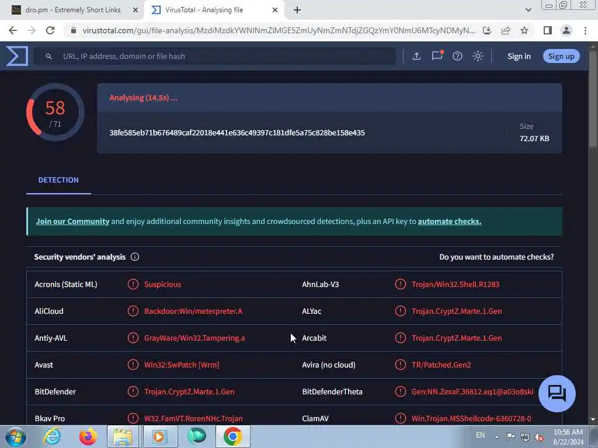This screenshot has width=598, height=448.
Task: Click the URL, IP address, domain search field
Action: tap(215, 57)
